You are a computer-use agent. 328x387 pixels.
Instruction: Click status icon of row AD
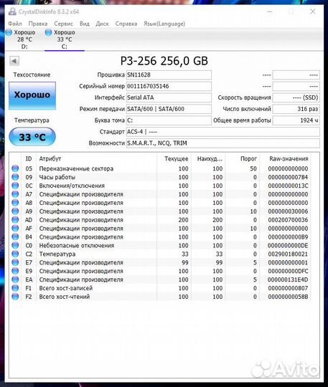[15, 220]
